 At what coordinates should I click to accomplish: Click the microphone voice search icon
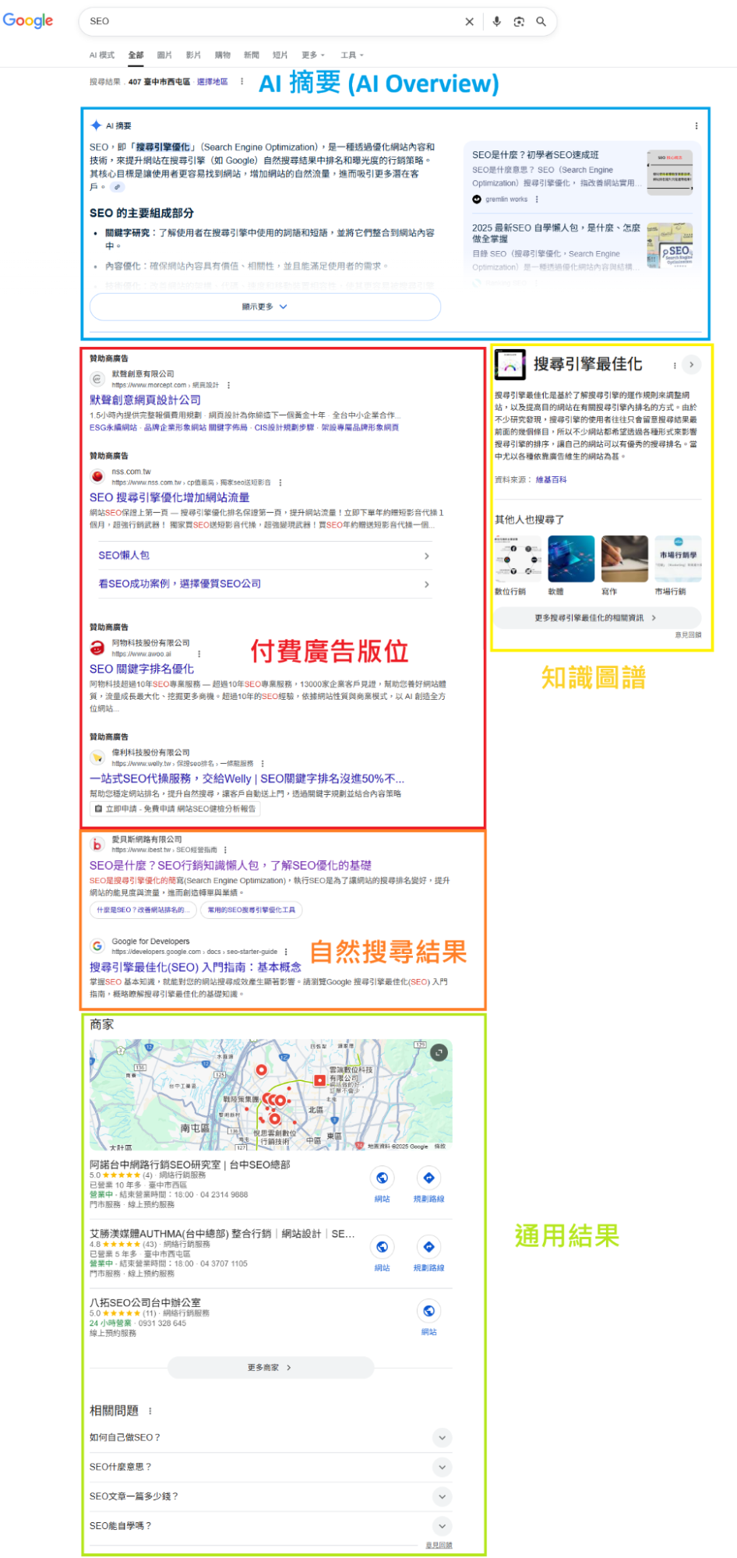(496, 22)
